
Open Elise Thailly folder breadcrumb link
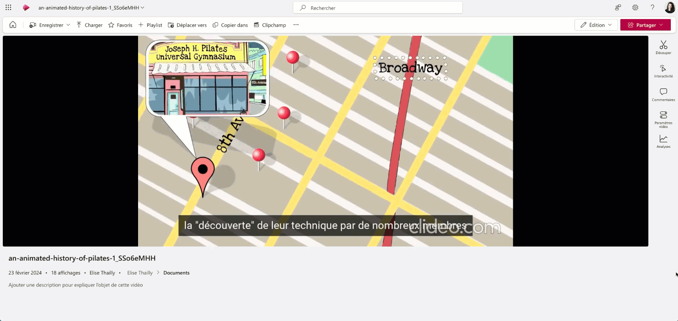tap(140, 273)
